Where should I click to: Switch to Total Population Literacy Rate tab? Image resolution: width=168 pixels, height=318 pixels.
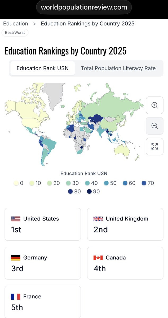pyautogui.click(x=118, y=68)
